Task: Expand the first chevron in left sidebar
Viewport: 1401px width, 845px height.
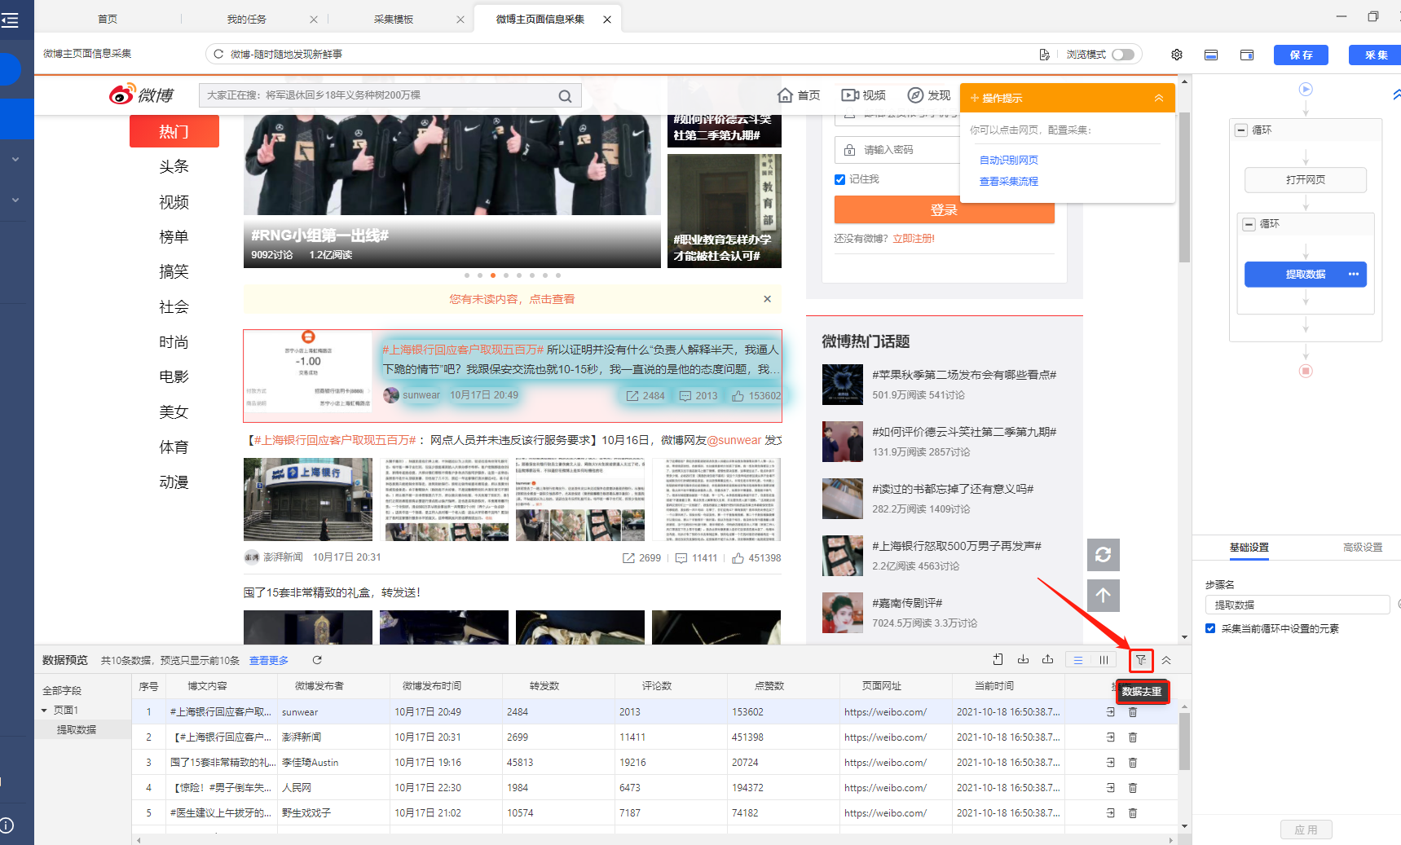Action: 15,160
